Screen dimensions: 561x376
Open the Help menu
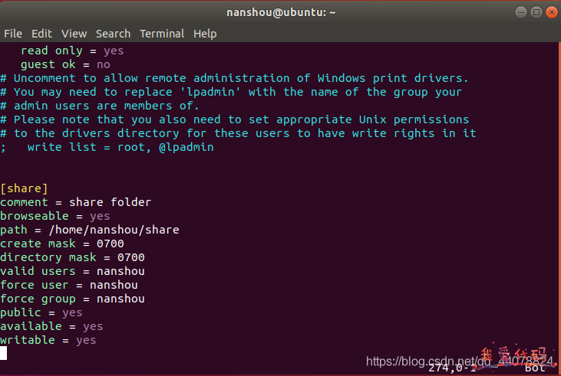pos(205,34)
